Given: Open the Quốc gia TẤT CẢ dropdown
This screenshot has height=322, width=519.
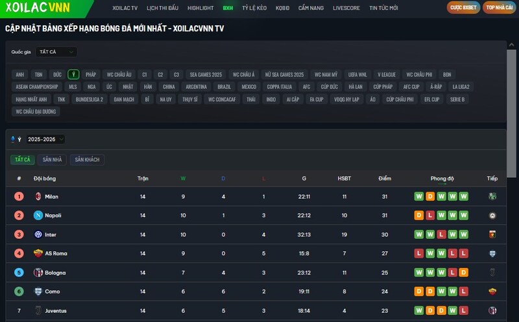Looking at the screenshot, I should (56, 51).
